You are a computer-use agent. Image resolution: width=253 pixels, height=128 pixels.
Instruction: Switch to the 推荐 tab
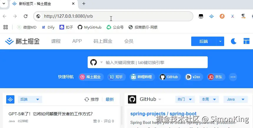point(95,99)
